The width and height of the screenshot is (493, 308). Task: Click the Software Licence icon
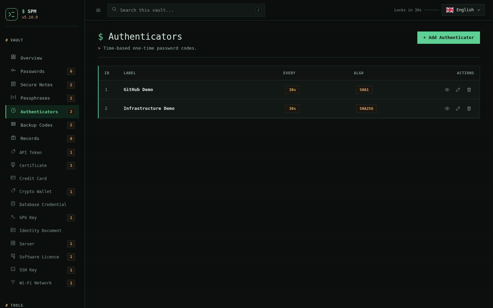click(x=13, y=256)
